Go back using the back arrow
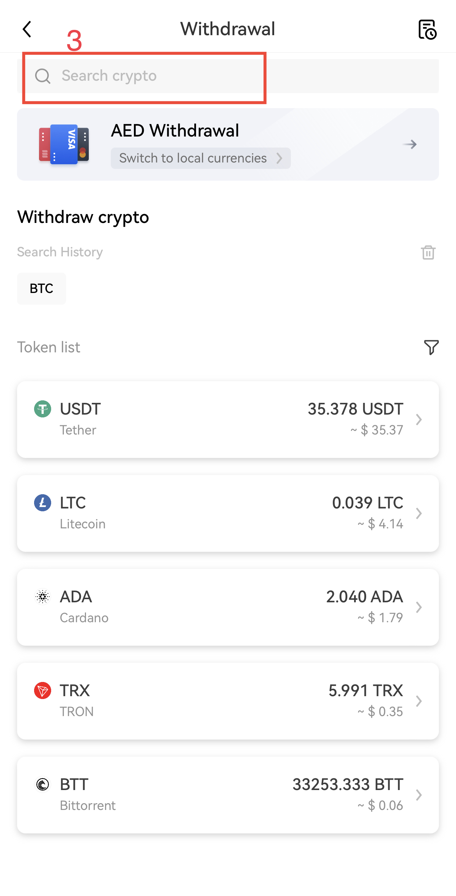The image size is (456, 896). [27, 29]
